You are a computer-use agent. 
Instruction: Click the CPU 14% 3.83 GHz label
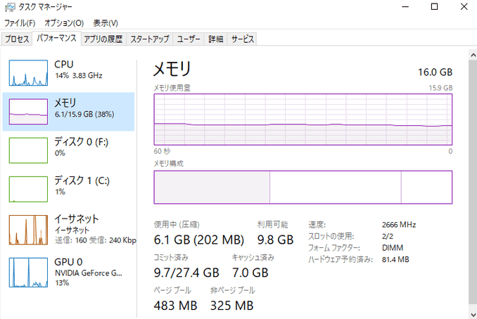[x=79, y=70]
